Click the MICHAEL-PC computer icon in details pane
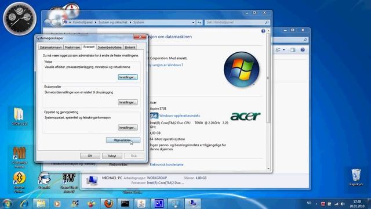The width and height of the screenshot is (371, 209). coord(92,181)
